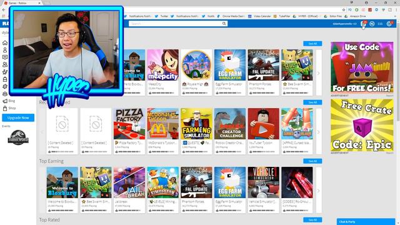Open the Blog megaphone icon

[5, 101]
